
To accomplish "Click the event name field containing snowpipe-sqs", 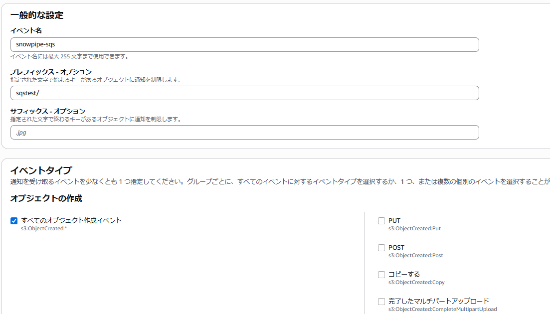I will point(244,44).
